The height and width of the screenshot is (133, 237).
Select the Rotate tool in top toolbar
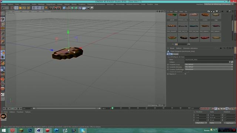24,8
